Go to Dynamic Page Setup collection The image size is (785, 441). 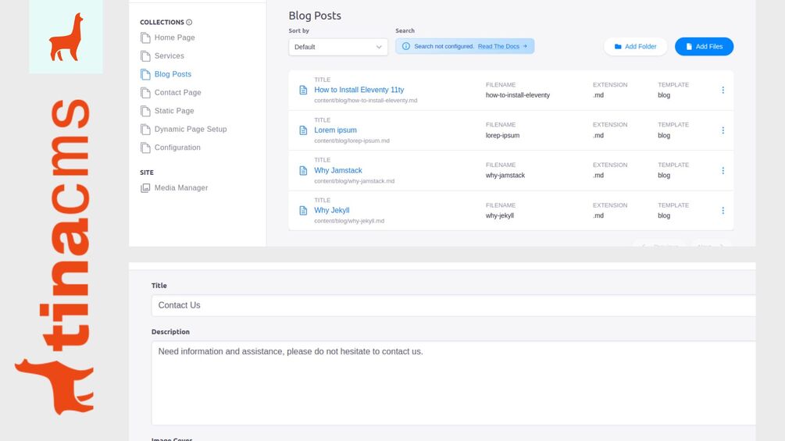[190, 130]
